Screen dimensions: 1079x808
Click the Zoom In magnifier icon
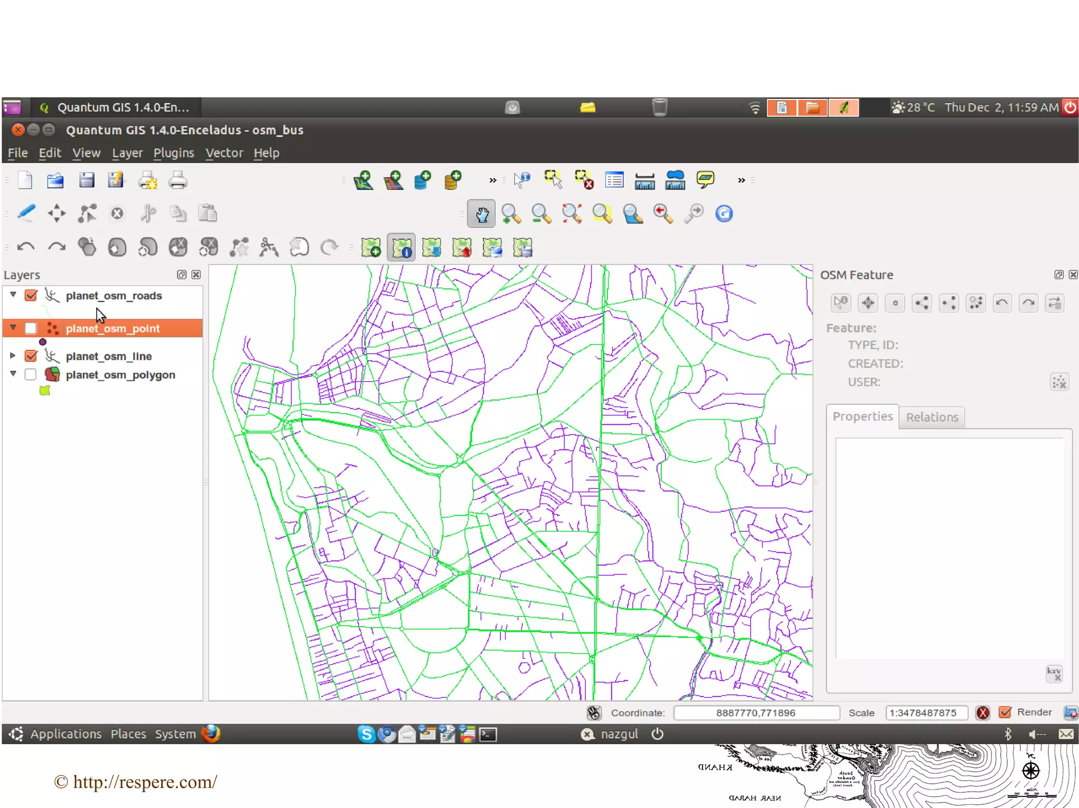(x=511, y=214)
